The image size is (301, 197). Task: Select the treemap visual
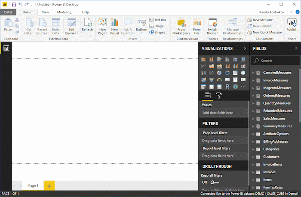click(x=235, y=73)
